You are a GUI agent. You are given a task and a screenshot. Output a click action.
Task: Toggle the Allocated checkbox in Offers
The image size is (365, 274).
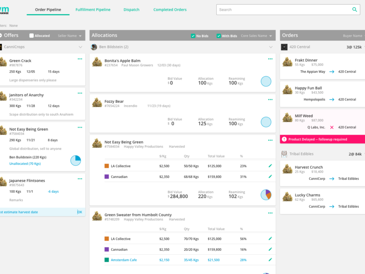(x=31, y=36)
